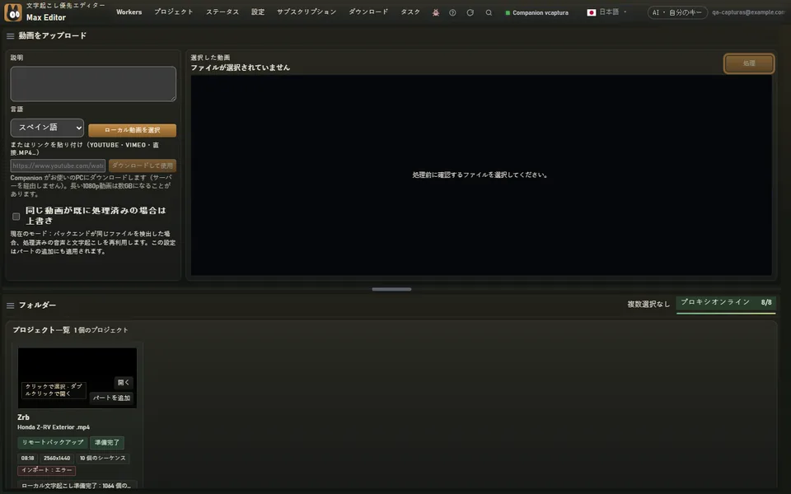Click the Zrb project title

23,417
